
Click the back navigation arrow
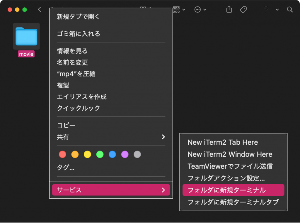40,10
